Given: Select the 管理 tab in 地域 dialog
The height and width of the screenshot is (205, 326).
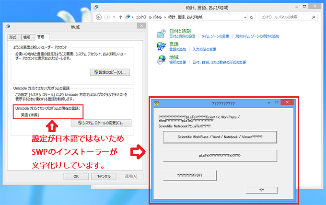Looking at the screenshot, I should coord(42,37).
